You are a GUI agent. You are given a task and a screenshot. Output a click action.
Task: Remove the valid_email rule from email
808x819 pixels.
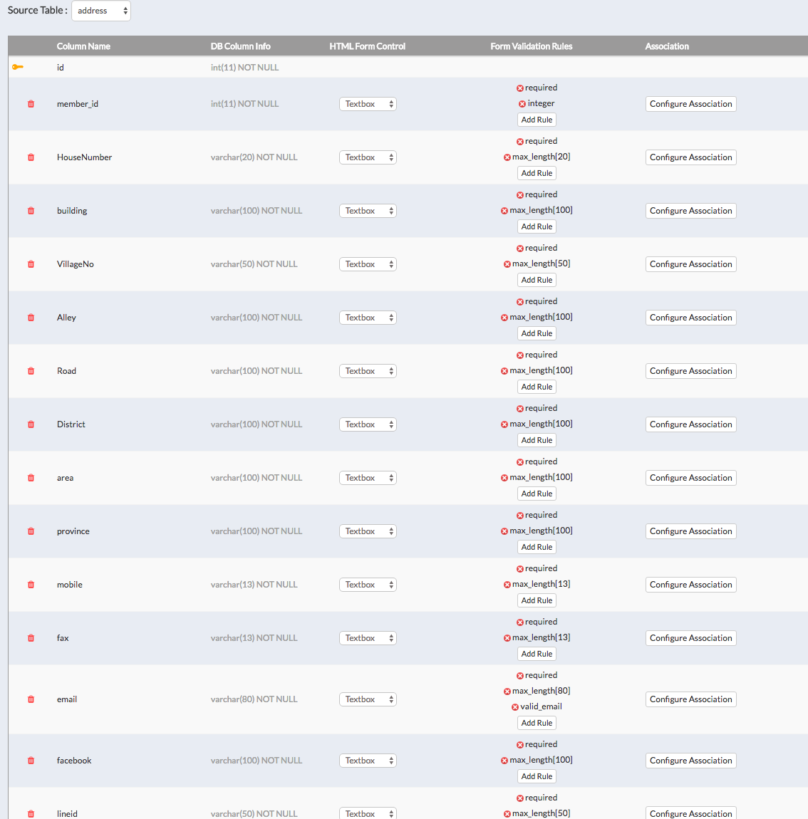tap(515, 707)
